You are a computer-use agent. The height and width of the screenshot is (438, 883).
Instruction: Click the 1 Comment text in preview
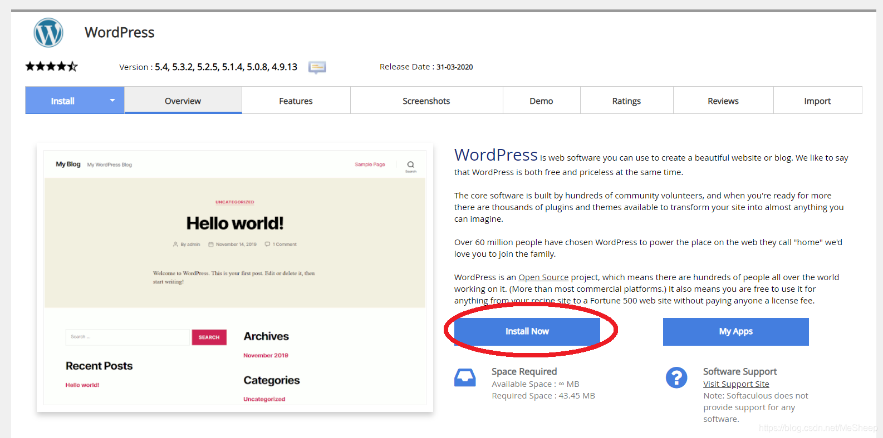[284, 244]
